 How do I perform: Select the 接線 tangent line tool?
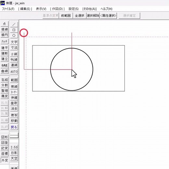click(5, 29)
